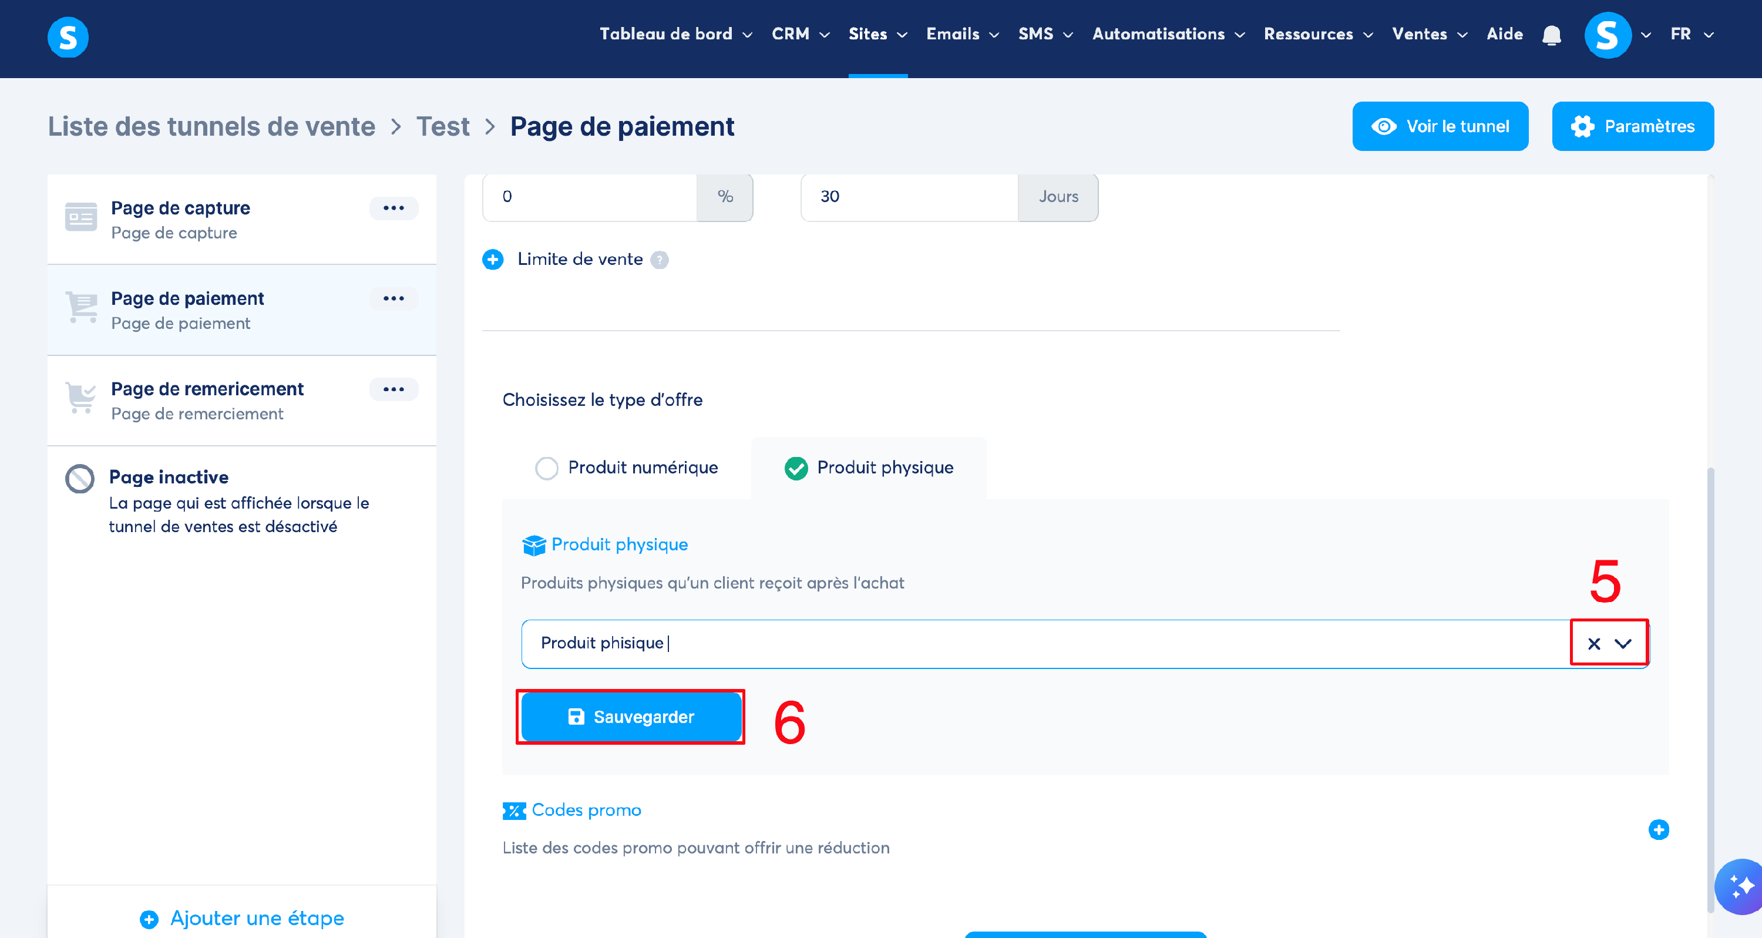This screenshot has height=938, width=1762.
Task: Open the FR language dropdown
Action: point(1691,34)
